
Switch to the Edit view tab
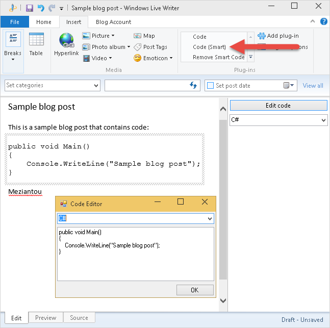coord(16,318)
